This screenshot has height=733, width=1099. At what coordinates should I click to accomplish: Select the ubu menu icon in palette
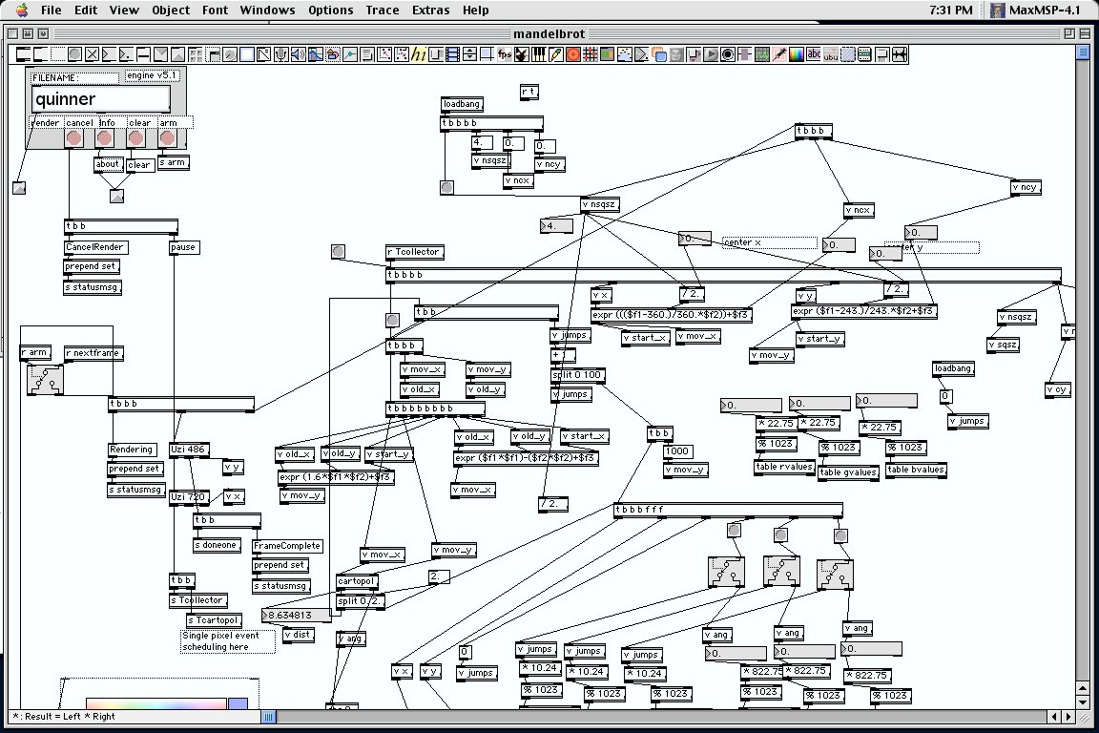[831, 54]
